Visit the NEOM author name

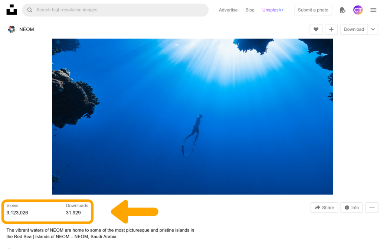(x=26, y=29)
